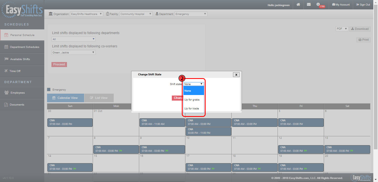Open the messages envelope icon
This screenshot has height=182, width=378.
309,5
